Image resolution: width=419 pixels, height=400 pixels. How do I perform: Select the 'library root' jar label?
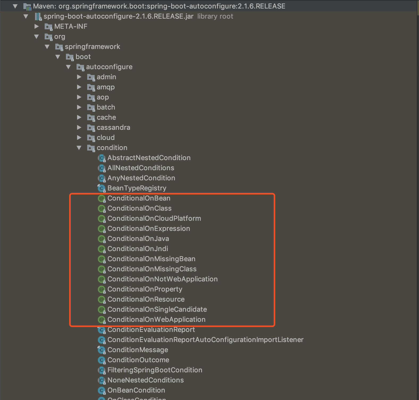215,16
